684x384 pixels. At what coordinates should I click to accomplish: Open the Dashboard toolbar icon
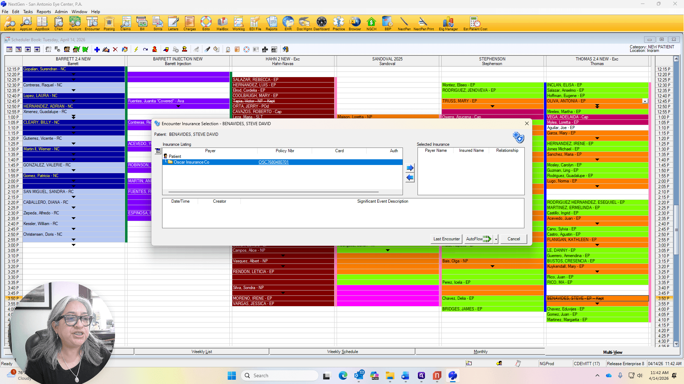click(321, 23)
